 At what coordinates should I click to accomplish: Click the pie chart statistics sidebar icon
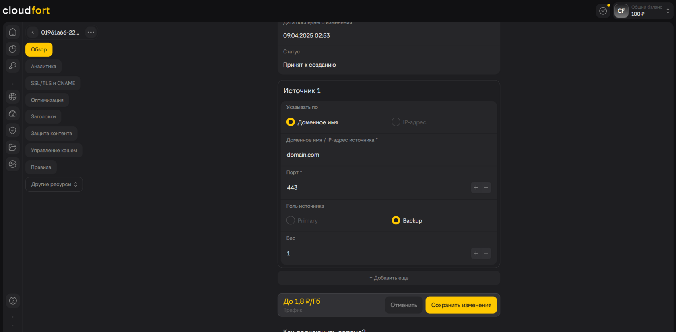[13, 49]
